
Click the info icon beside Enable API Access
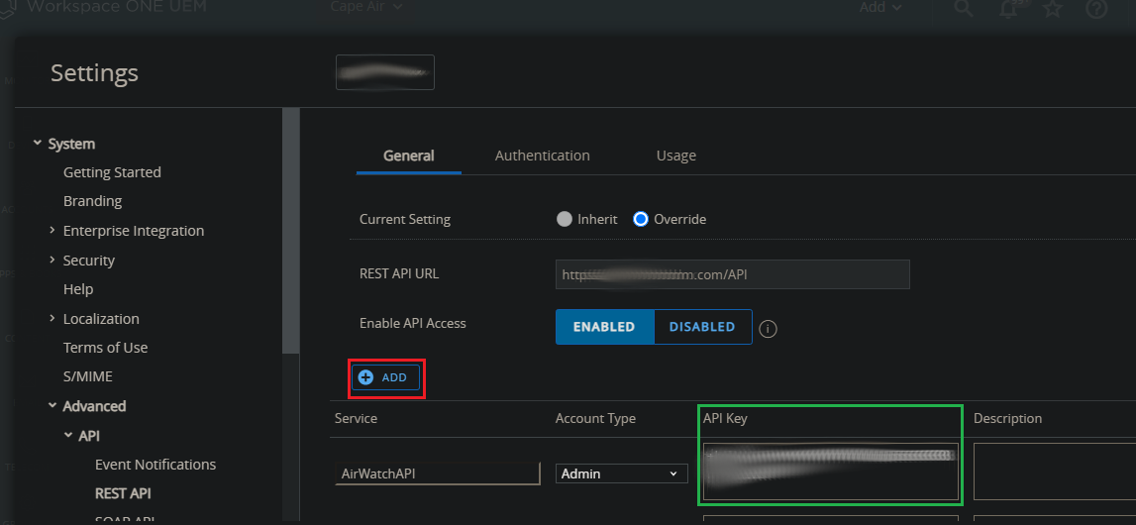(768, 329)
